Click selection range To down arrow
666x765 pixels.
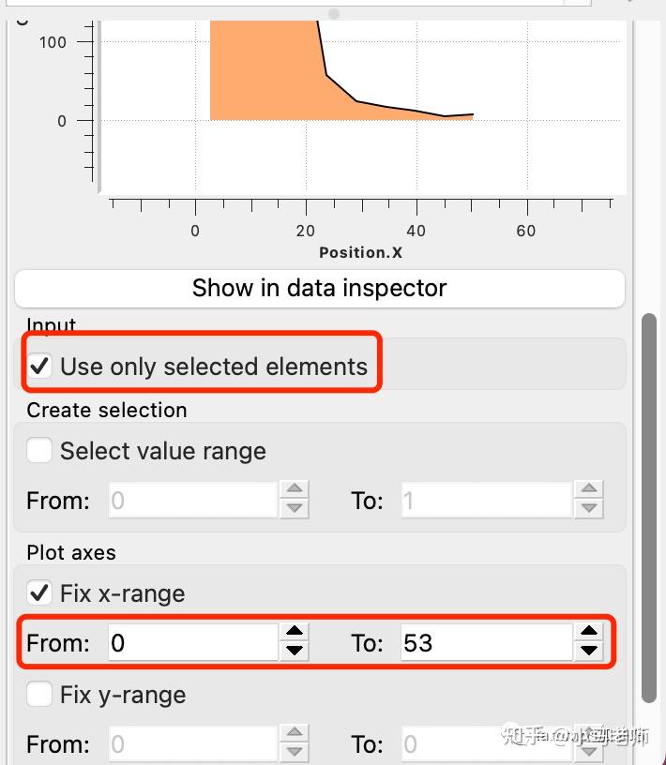coord(589,508)
